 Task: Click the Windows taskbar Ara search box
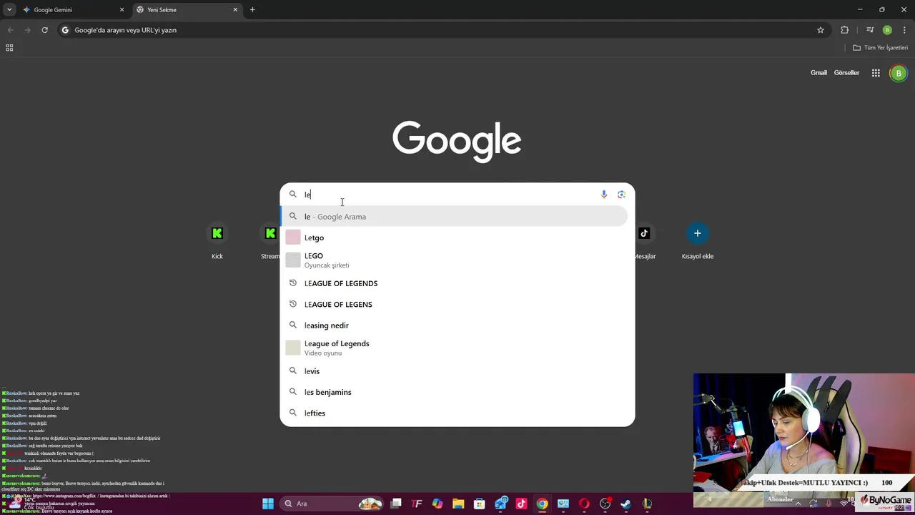point(332,504)
